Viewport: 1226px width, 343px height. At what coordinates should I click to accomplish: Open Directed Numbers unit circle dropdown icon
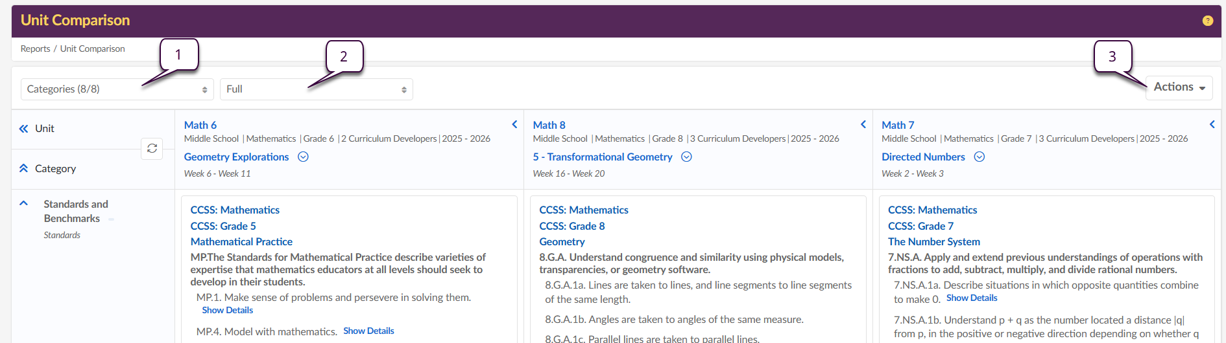coord(980,157)
